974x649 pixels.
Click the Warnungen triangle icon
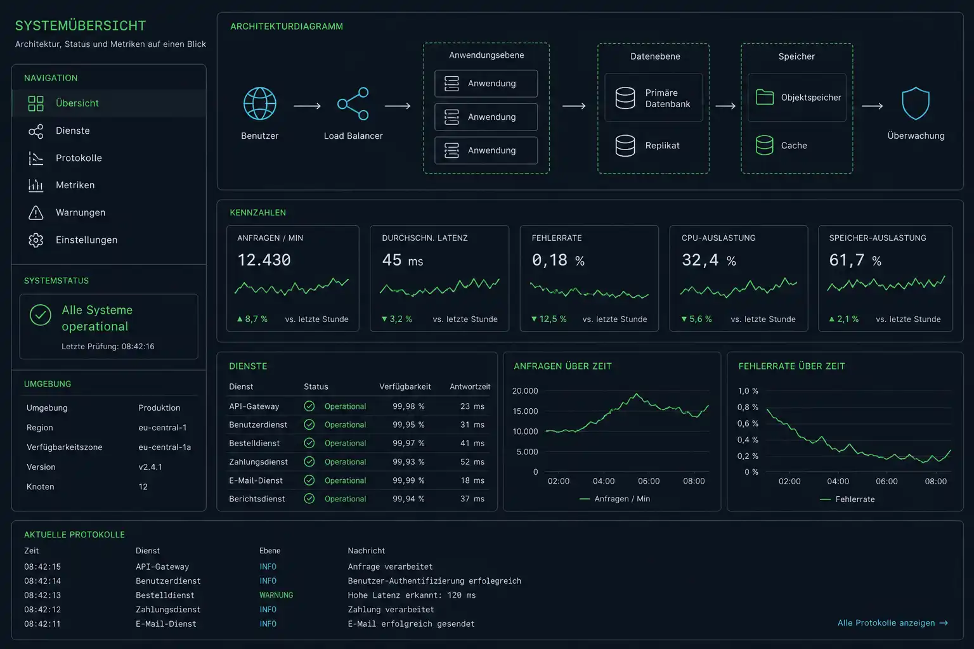point(36,212)
